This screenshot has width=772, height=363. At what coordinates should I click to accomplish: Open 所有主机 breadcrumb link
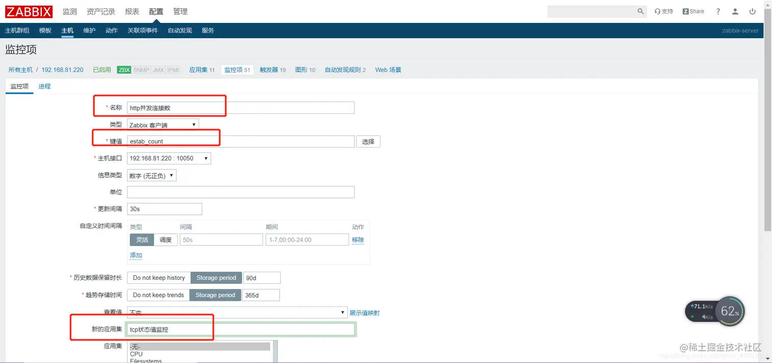20,70
